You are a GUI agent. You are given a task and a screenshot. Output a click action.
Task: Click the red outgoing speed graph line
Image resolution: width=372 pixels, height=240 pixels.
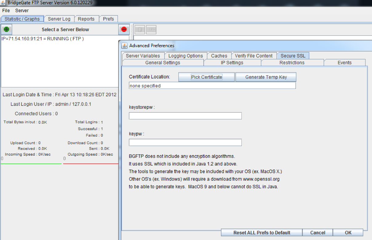91,164
